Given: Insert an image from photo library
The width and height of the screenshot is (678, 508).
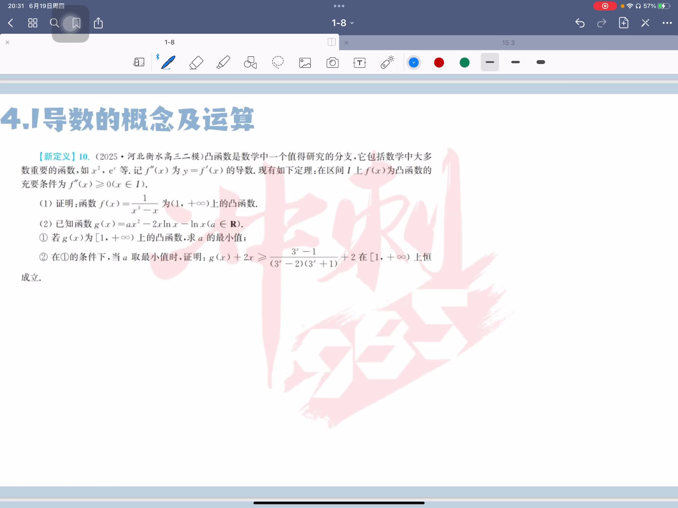Looking at the screenshot, I should point(305,62).
